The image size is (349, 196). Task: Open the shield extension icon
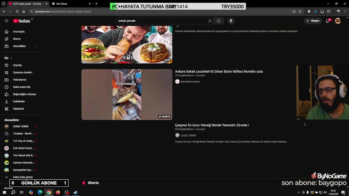(309, 11)
